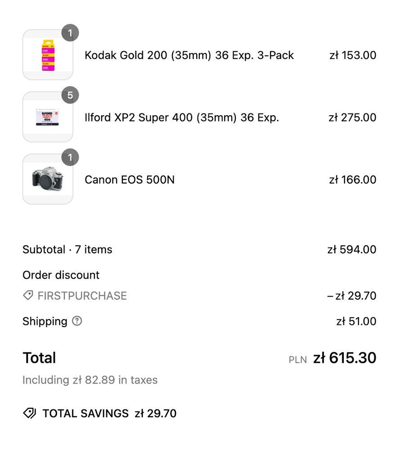Click the zł 615.30 total amount

(345, 358)
